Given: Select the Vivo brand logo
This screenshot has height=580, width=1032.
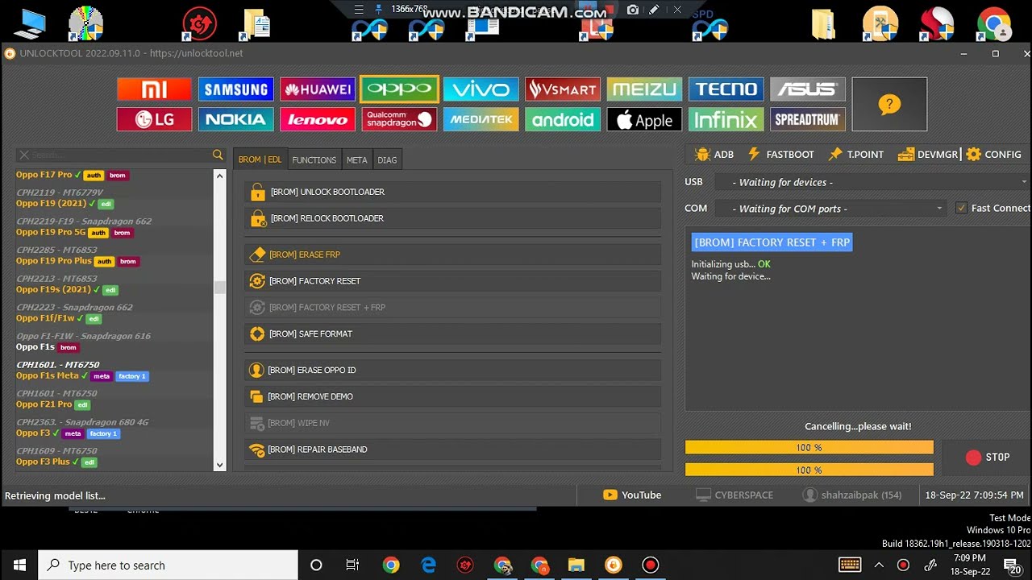Looking at the screenshot, I should click(x=481, y=89).
